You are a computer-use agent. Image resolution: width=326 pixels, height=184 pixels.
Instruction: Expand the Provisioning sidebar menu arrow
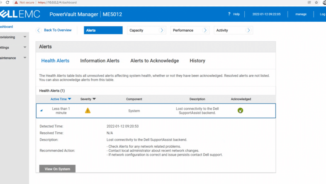25,37
